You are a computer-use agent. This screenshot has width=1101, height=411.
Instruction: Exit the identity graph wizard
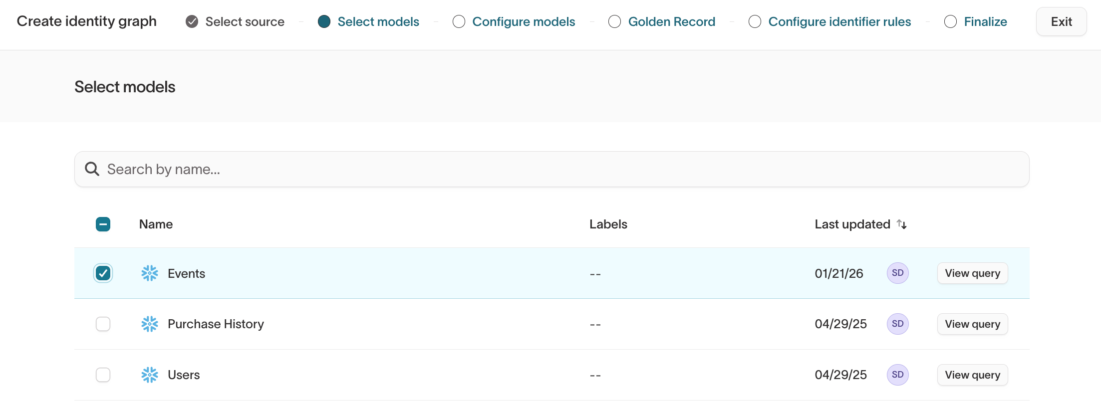pos(1061,22)
